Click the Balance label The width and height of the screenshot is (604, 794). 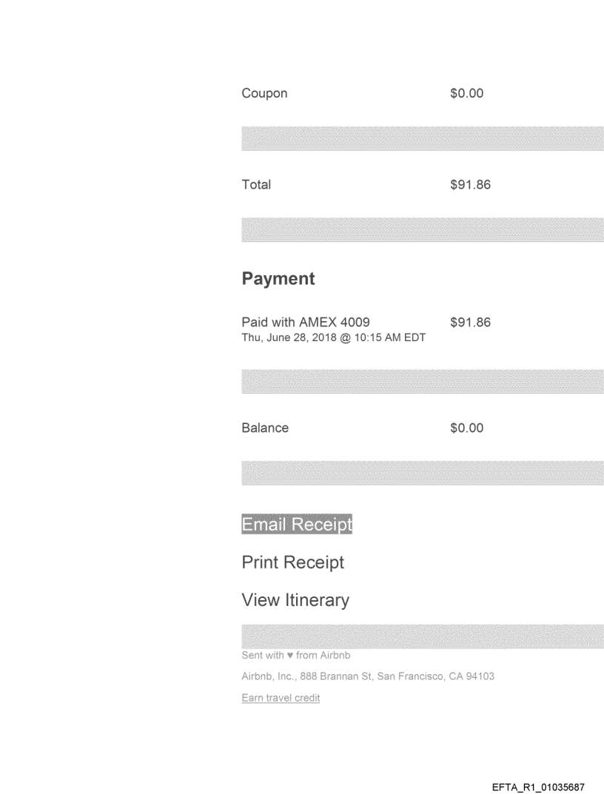[265, 428]
